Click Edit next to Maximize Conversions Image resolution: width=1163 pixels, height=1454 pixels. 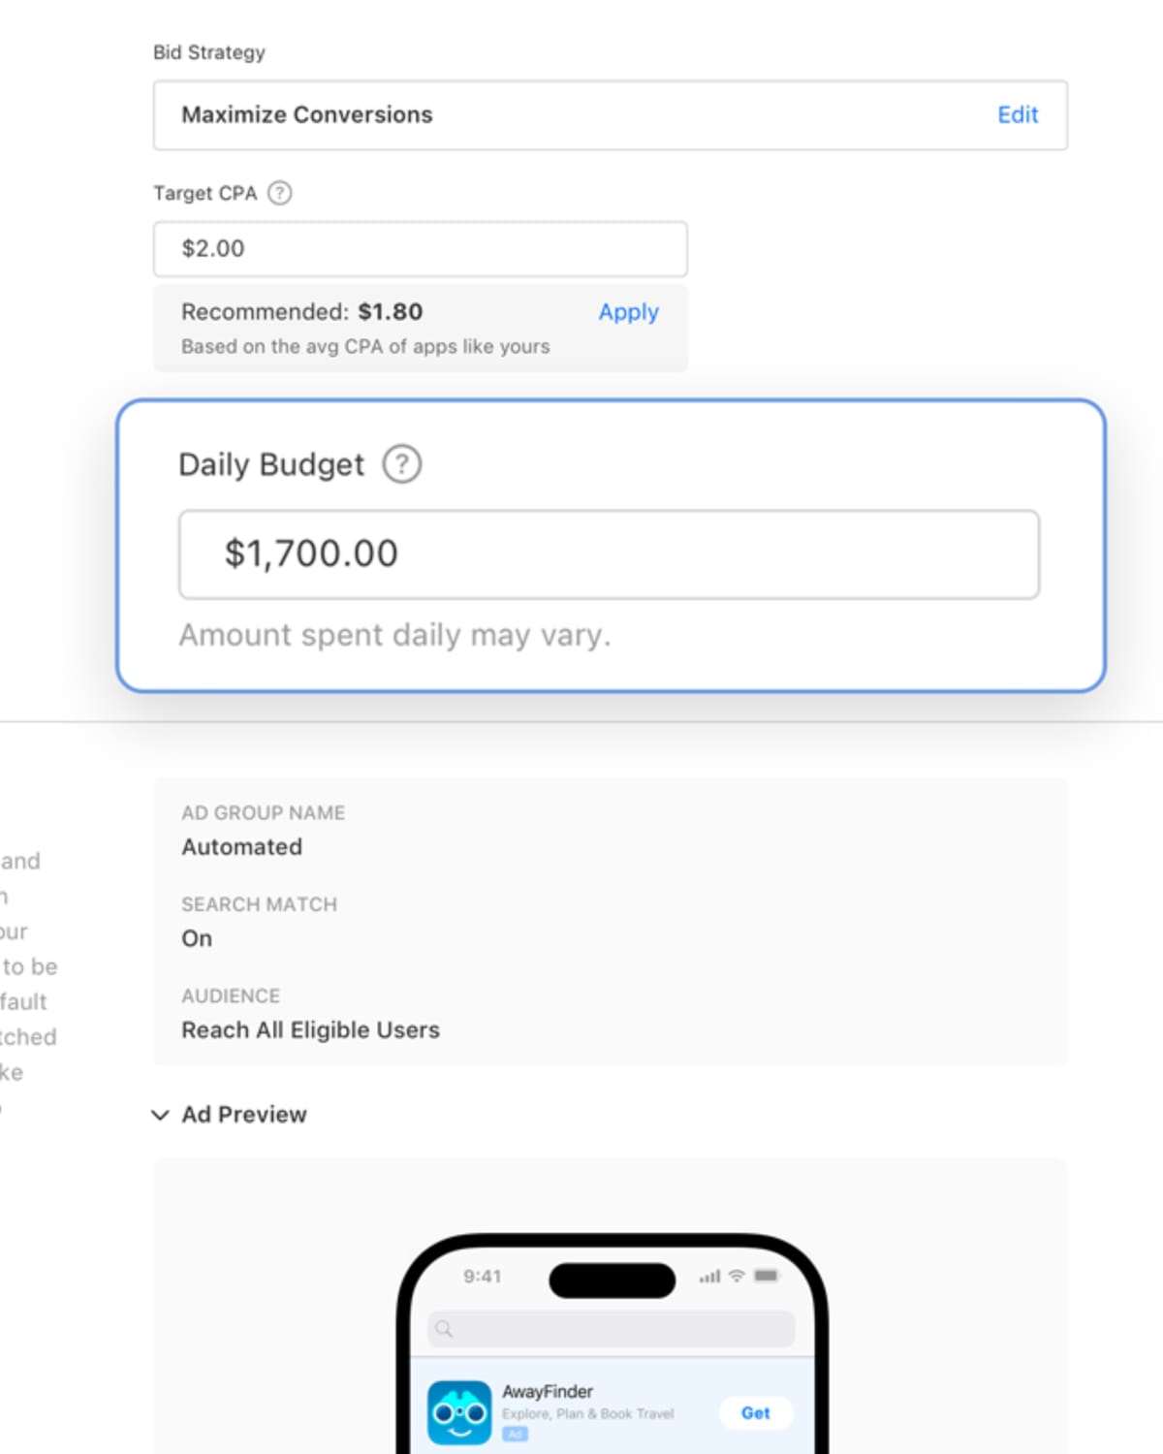click(1018, 114)
